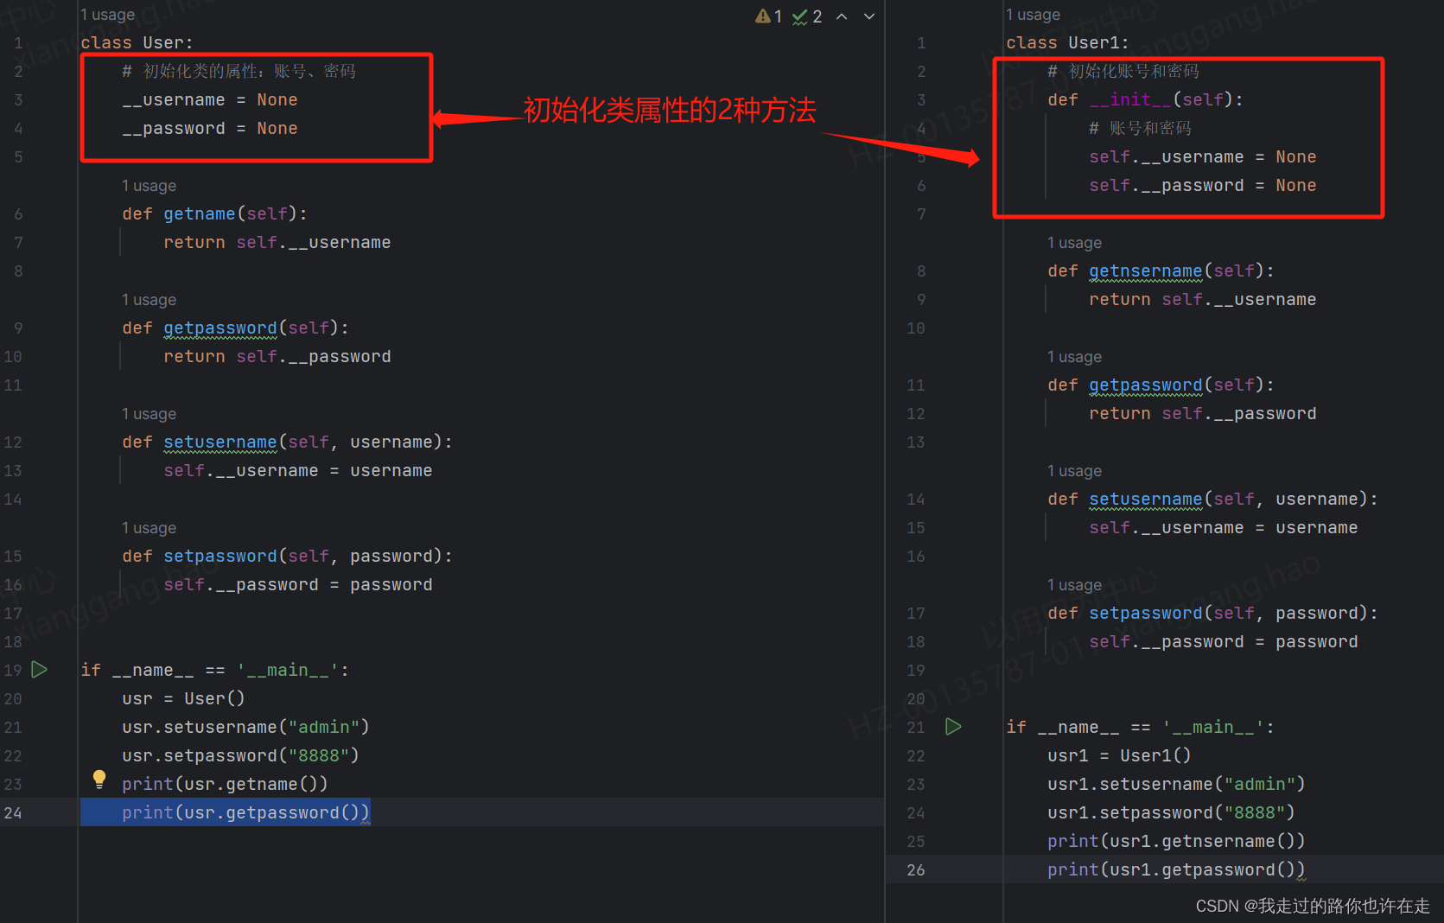Image resolution: width=1444 pixels, height=923 pixels.
Task: Click 'def getname(self):' method definition
Action: tap(214, 213)
